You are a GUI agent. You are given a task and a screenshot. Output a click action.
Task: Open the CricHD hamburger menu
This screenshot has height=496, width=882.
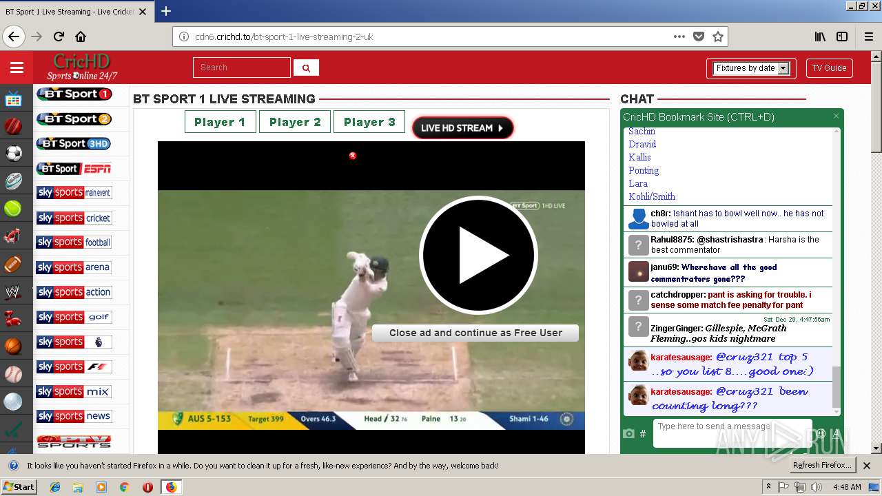click(x=17, y=68)
